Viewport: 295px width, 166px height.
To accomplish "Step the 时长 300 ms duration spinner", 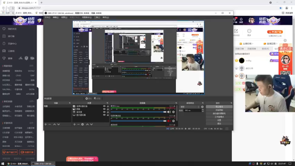I will tap(202, 110).
